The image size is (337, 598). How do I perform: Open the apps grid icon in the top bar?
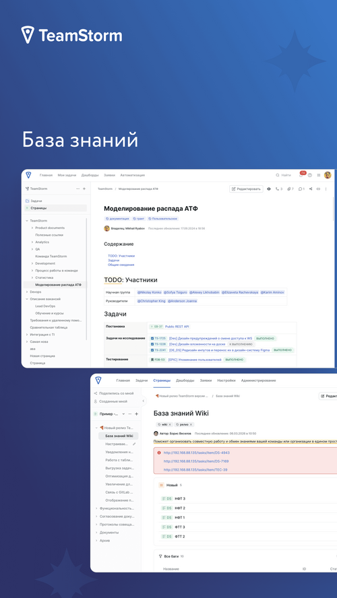tap(319, 175)
